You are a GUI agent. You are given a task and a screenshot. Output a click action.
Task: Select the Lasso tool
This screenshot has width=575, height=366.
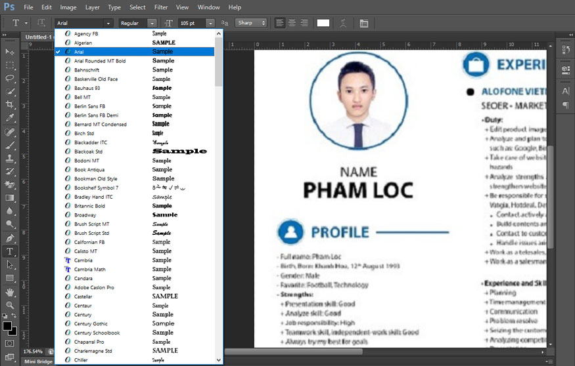coord(10,78)
